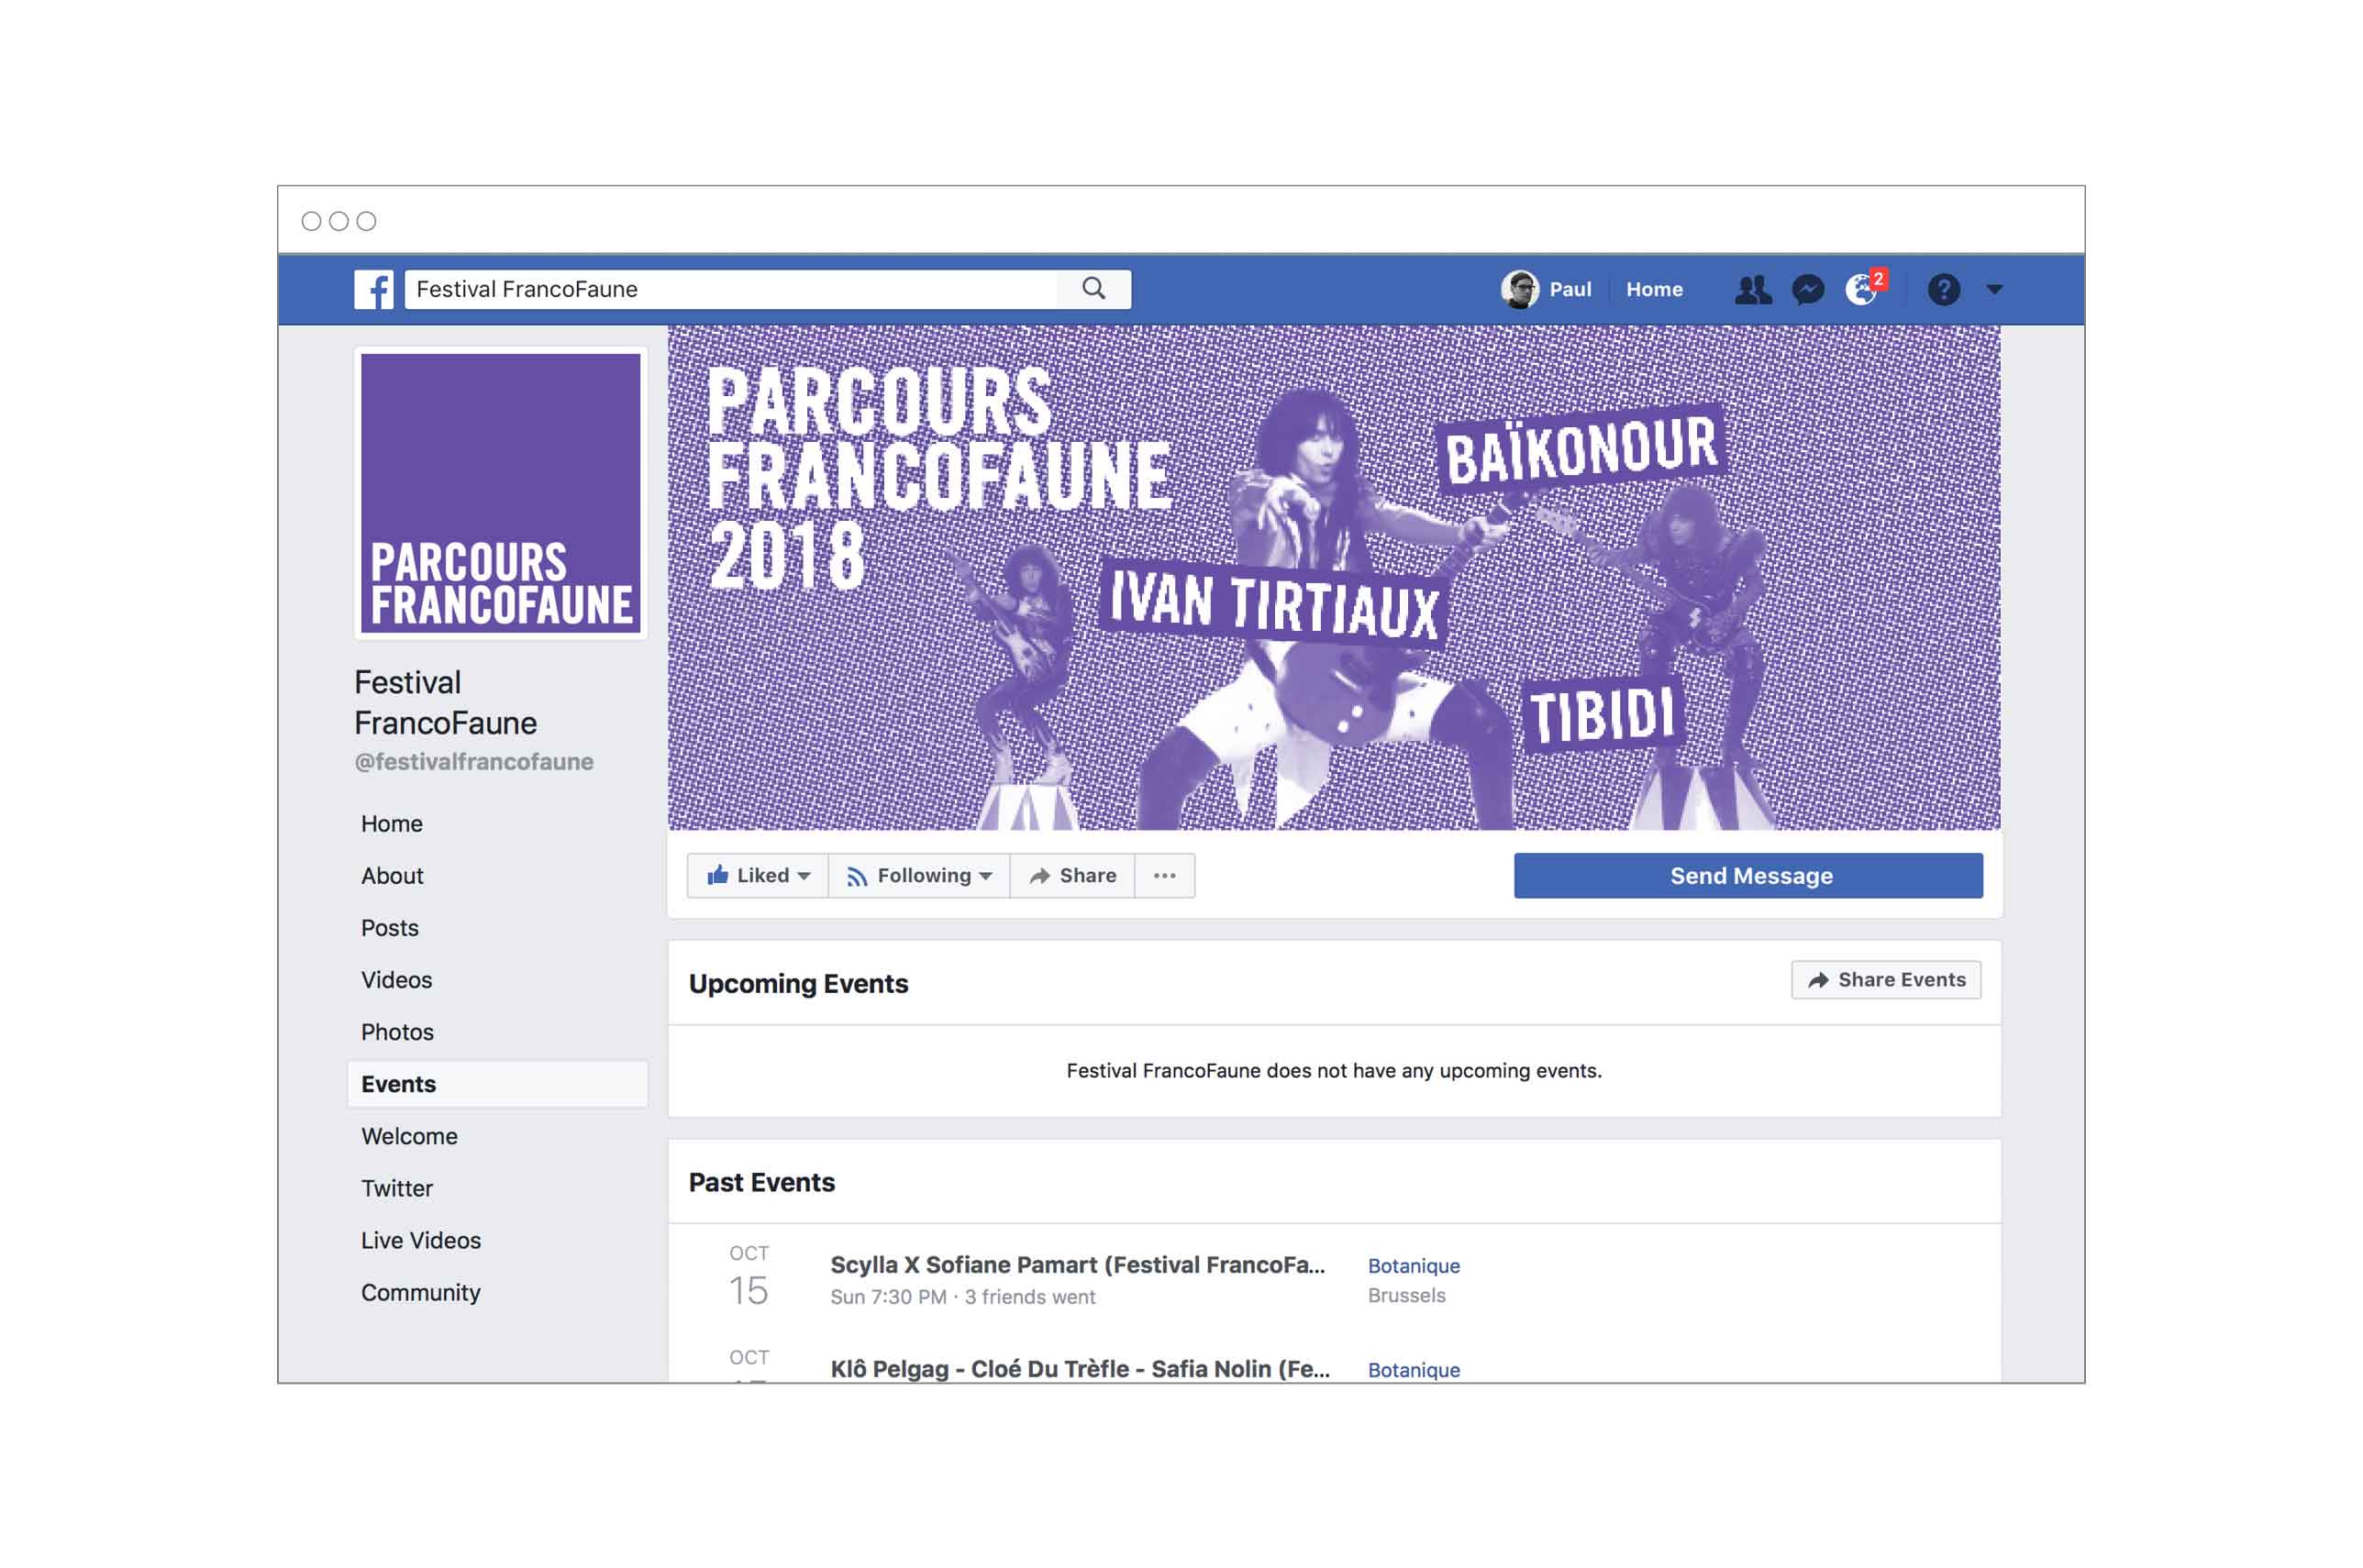Click the feed icon on Following
The image size is (2363, 1568).
coord(857,877)
